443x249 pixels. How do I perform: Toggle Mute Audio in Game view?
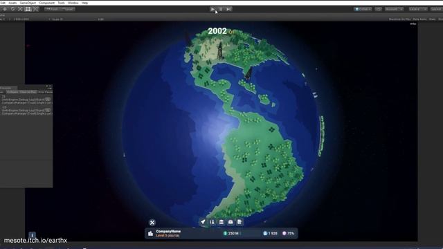419,19
